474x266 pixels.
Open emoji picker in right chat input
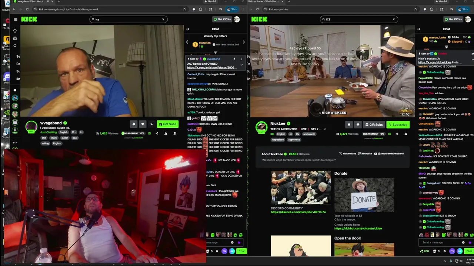463,242
